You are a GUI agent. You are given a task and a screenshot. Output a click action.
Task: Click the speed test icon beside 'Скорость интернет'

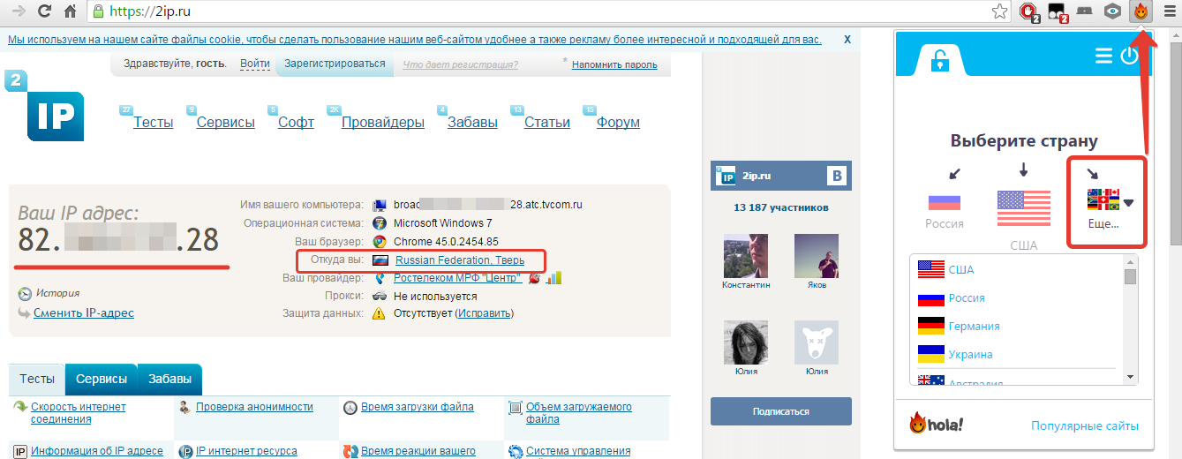click(20, 407)
